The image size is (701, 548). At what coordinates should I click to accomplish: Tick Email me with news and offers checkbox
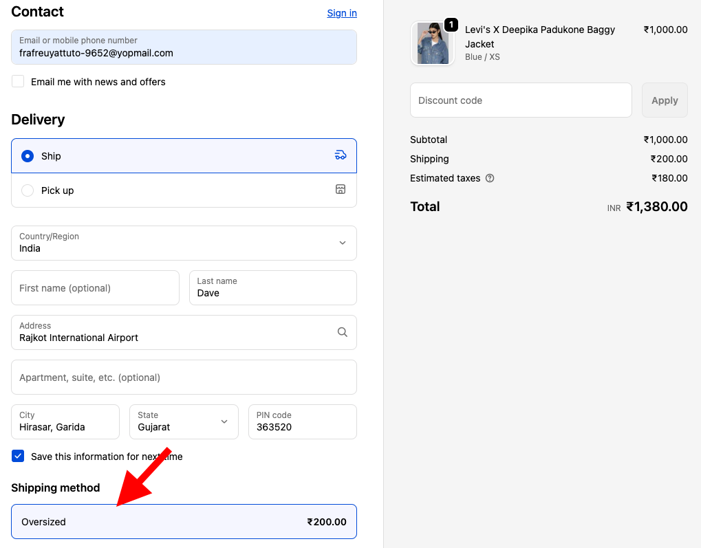pos(18,81)
